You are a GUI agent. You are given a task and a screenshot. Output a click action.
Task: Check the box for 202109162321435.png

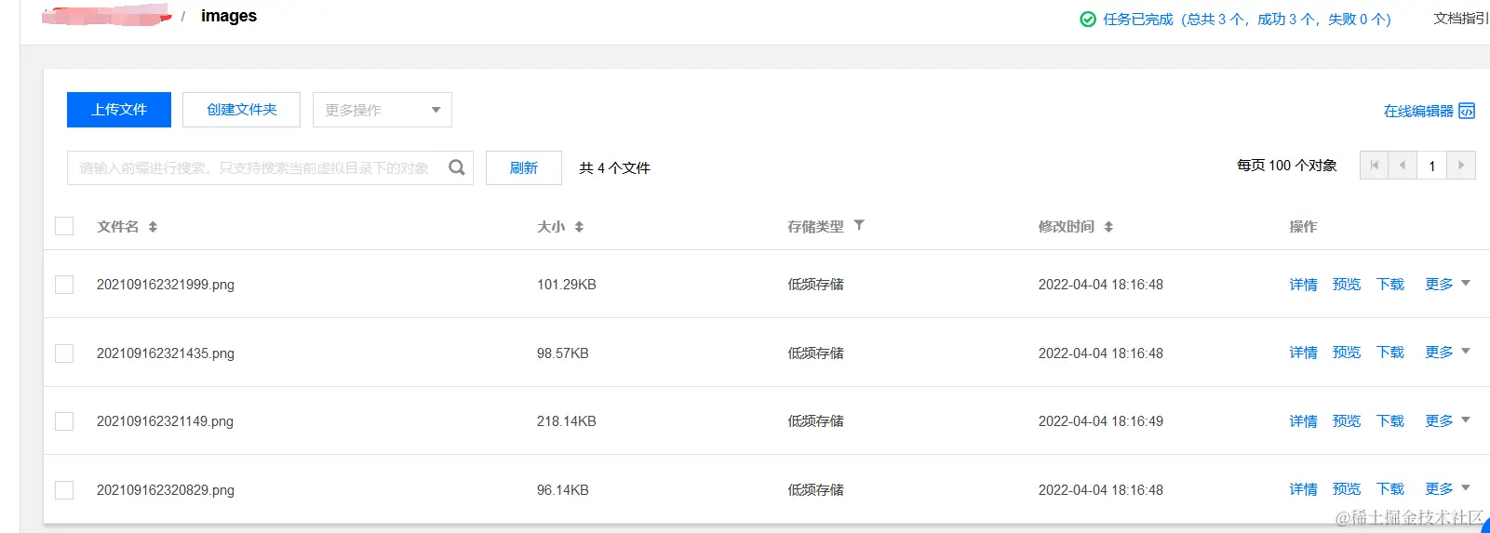(64, 353)
